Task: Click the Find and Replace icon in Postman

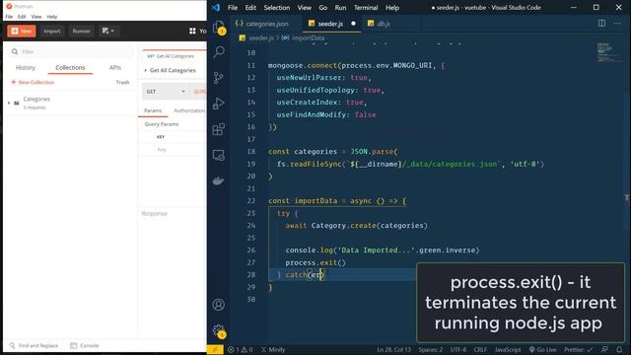Action: tap(12, 345)
